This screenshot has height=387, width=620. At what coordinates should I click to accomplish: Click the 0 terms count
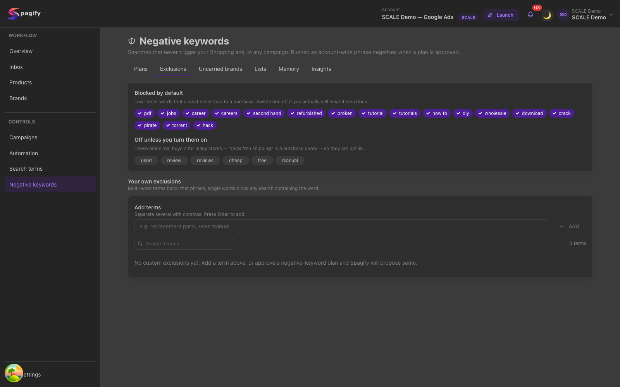(x=578, y=243)
